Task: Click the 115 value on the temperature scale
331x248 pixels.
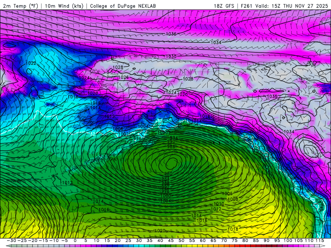Action: tap(320, 241)
